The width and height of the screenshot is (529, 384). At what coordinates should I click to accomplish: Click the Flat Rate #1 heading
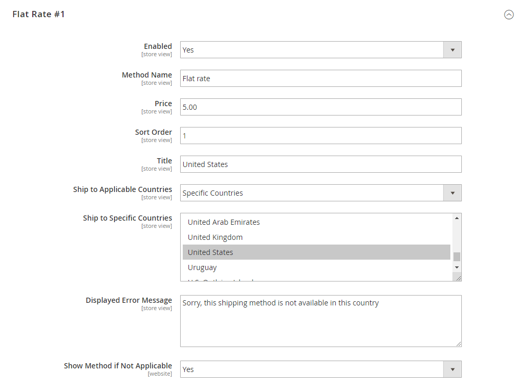[39, 15]
